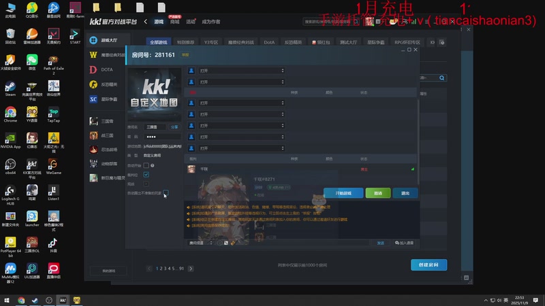Viewport: 545px width, 306px height.
Task: Go to page 2 of the room list
Action: [161, 269]
